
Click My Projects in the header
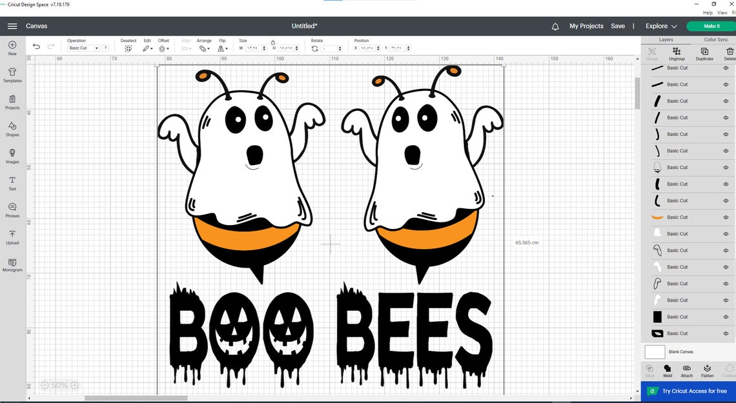coord(586,26)
